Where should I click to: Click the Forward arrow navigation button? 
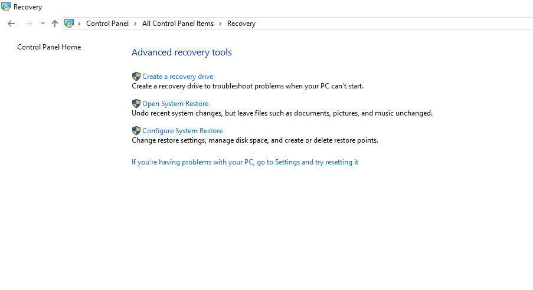point(28,24)
